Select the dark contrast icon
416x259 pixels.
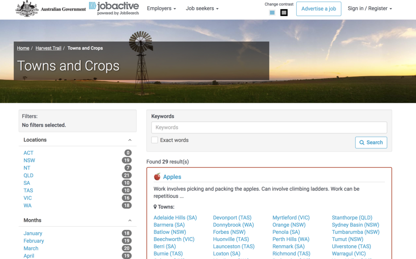[x=284, y=13]
